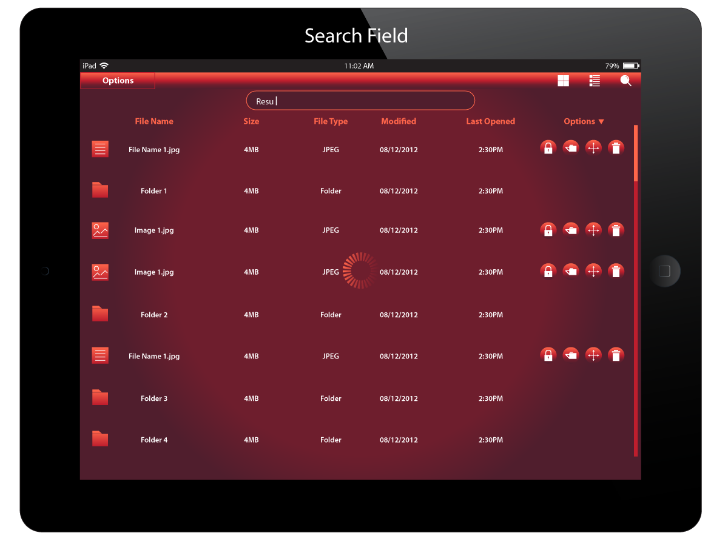The image size is (728, 547).
Task: Sort by Last Opened column header
Action: click(490, 121)
